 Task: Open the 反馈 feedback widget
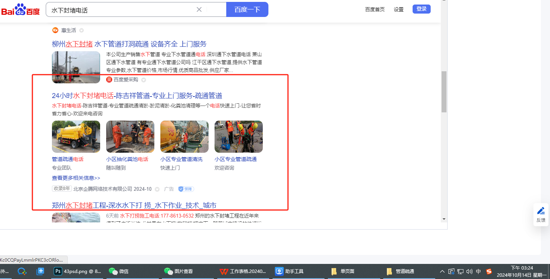click(x=541, y=215)
